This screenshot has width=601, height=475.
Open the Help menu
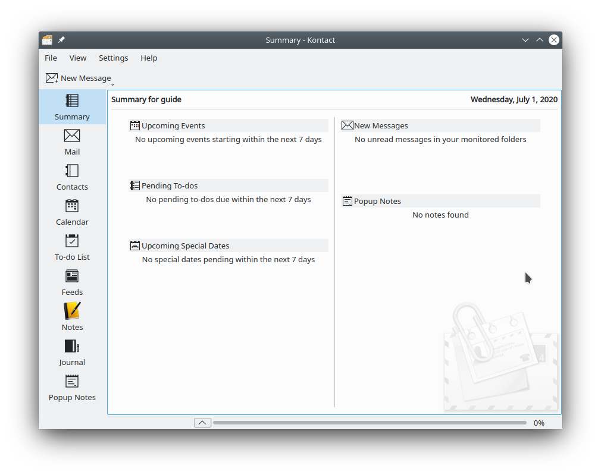coord(149,58)
